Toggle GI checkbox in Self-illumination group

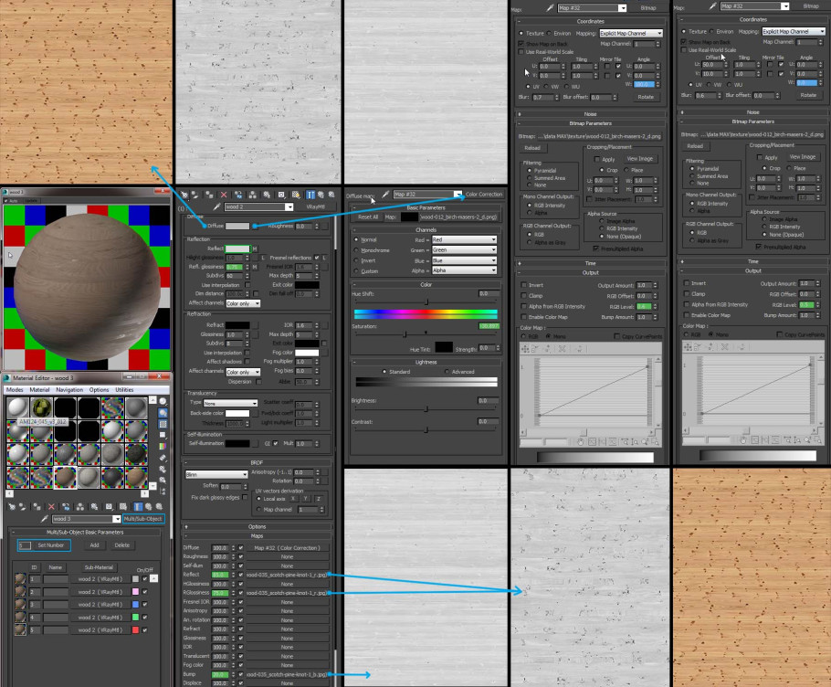276,443
